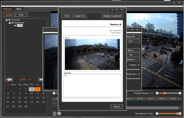The width and height of the screenshot is (184, 118).
Task: Maximize the main application window
Action: tap(174, 3)
